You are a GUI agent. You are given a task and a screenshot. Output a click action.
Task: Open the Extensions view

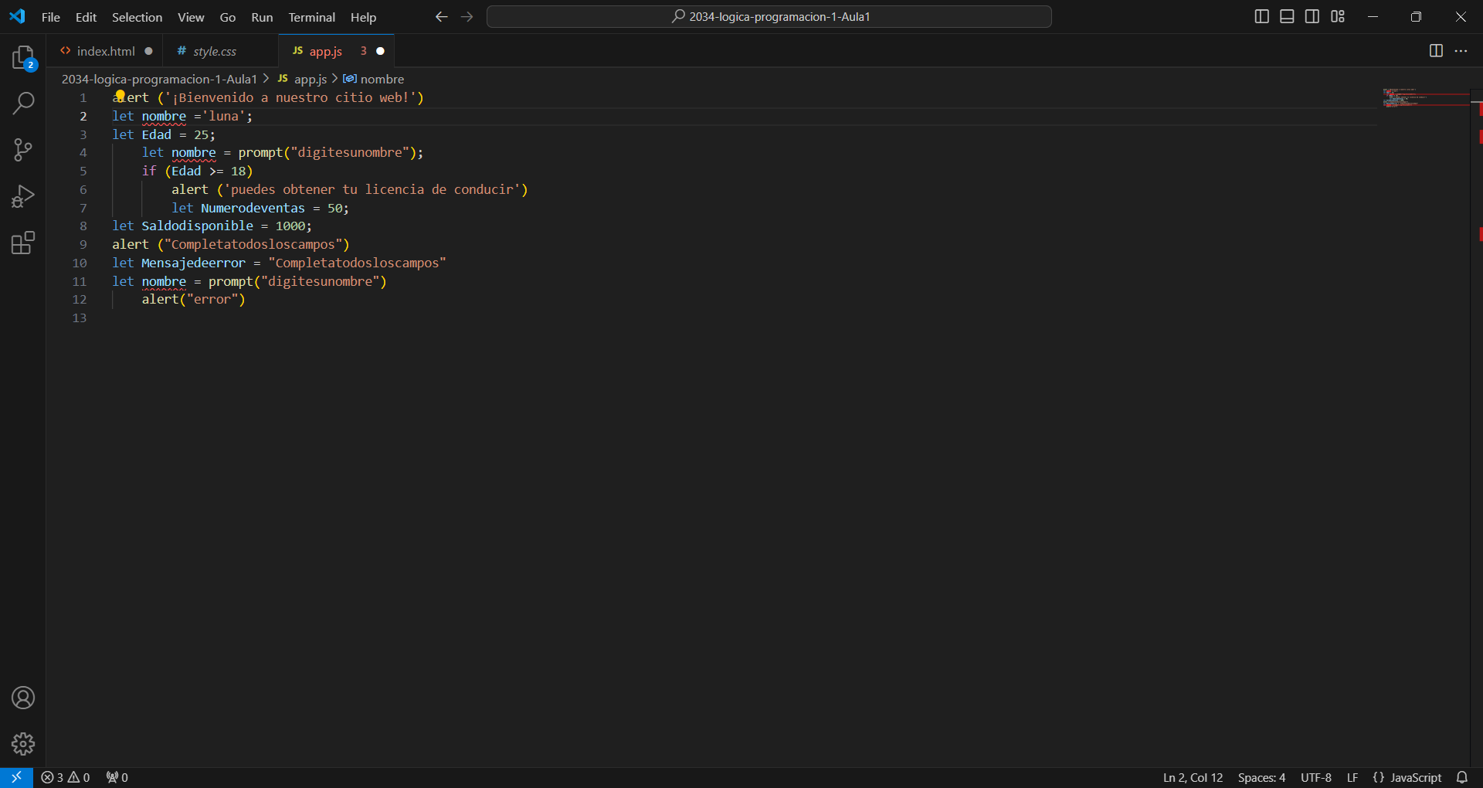coord(23,243)
